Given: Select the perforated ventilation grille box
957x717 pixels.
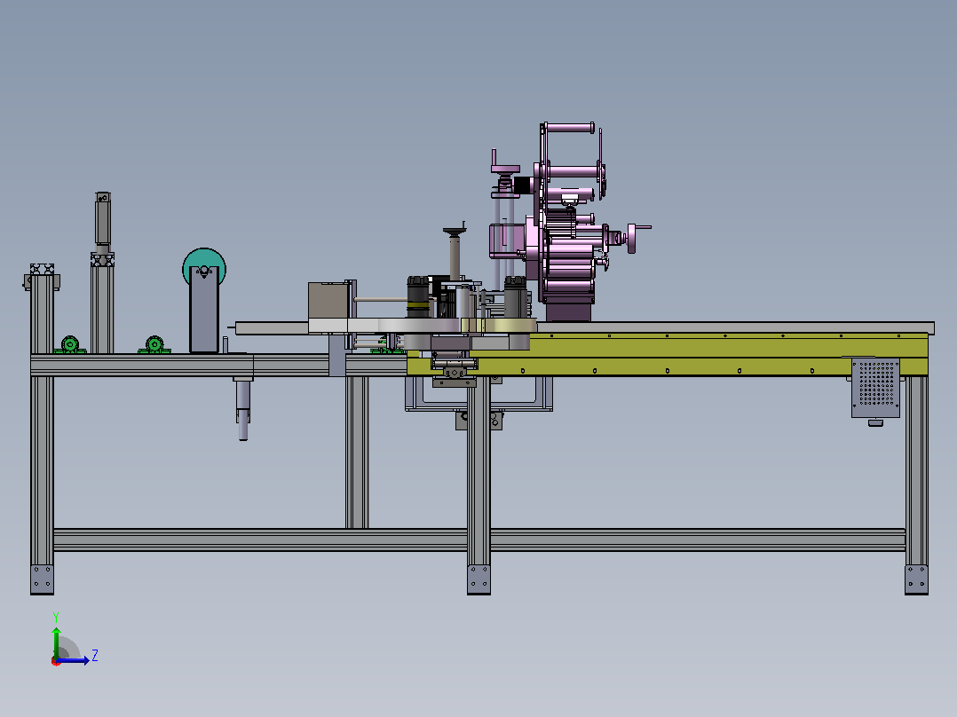Looking at the screenshot, I should [876, 388].
